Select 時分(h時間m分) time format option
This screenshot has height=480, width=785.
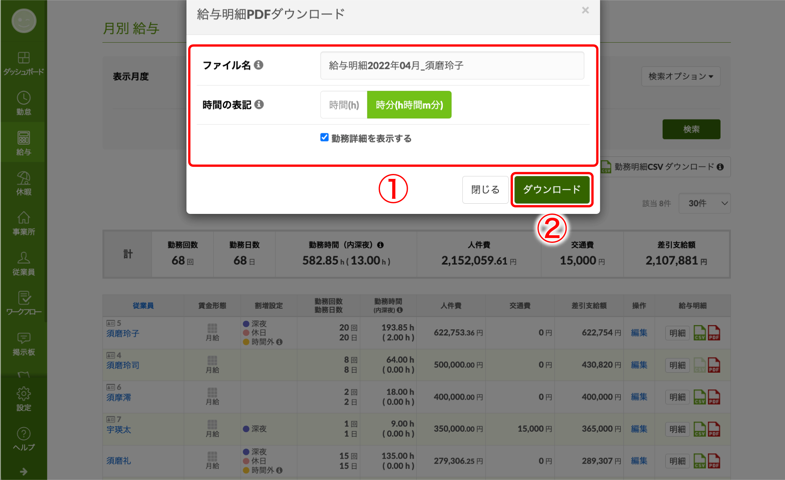click(409, 105)
